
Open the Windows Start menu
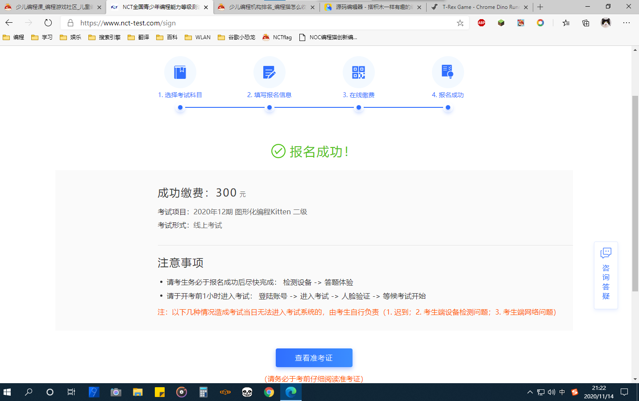tap(7, 392)
